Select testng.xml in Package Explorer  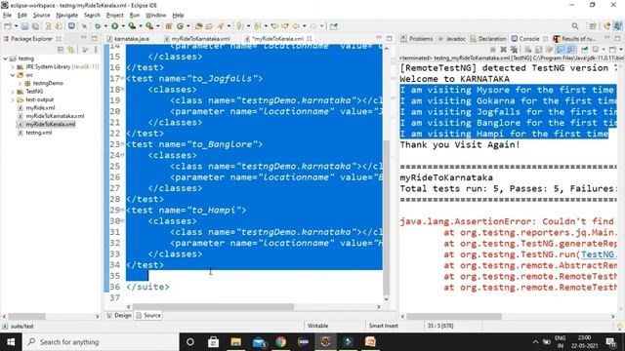pos(38,133)
